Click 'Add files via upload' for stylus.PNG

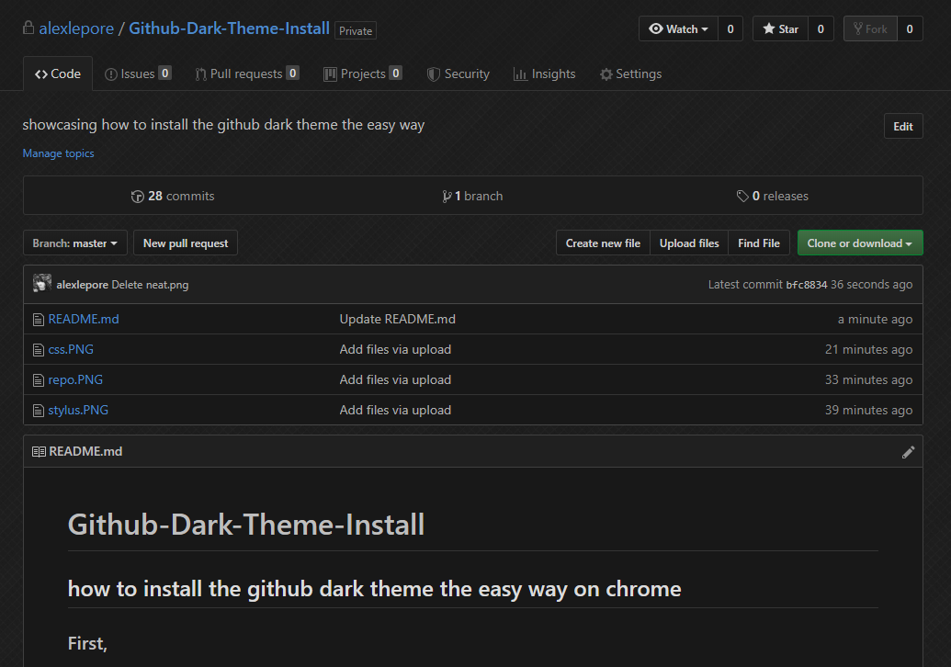point(395,411)
